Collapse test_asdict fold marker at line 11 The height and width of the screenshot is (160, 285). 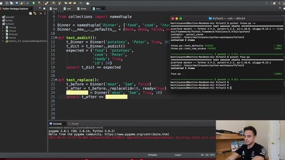(56, 37)
